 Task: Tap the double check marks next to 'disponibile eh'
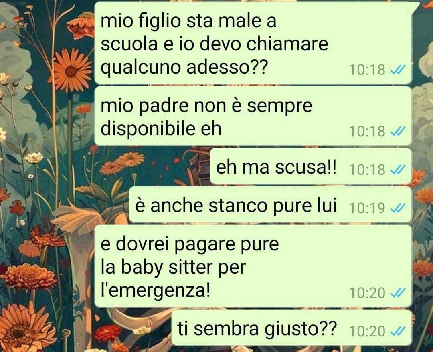click(398, 131)
